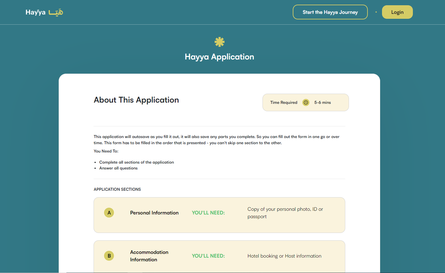445x273 pixels.
Task: Click YOU'LL NEED label in Accommodation card
Action: [208, 256]
